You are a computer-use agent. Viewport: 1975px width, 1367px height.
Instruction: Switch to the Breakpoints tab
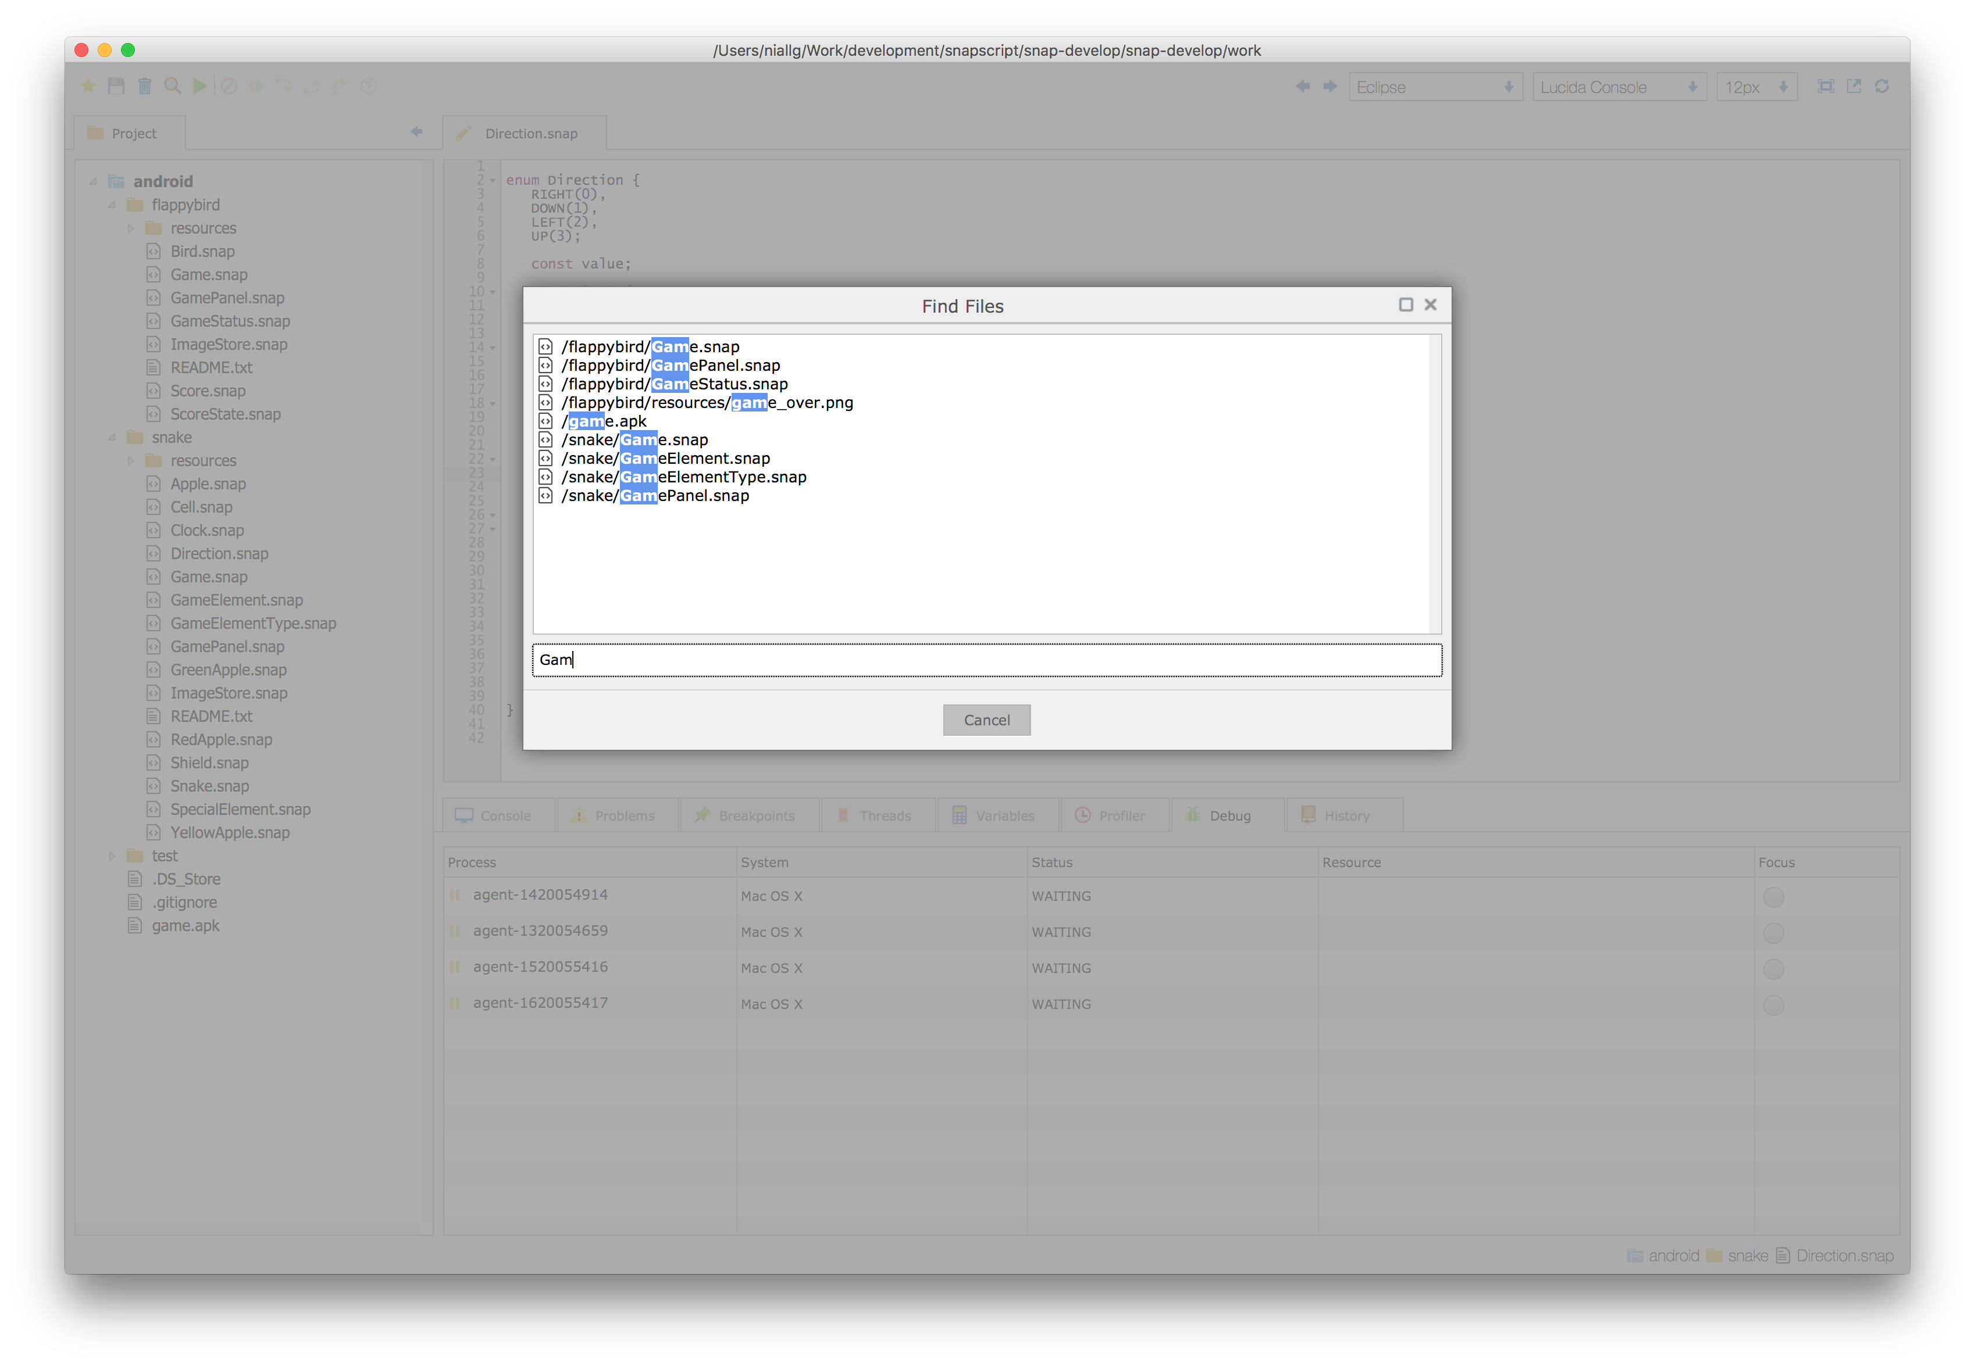click(x=749, y=815)
